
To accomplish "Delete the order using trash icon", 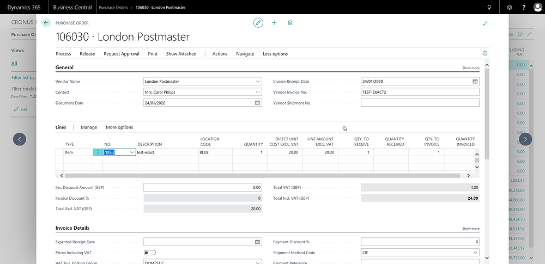I will [x=290, y=23].
